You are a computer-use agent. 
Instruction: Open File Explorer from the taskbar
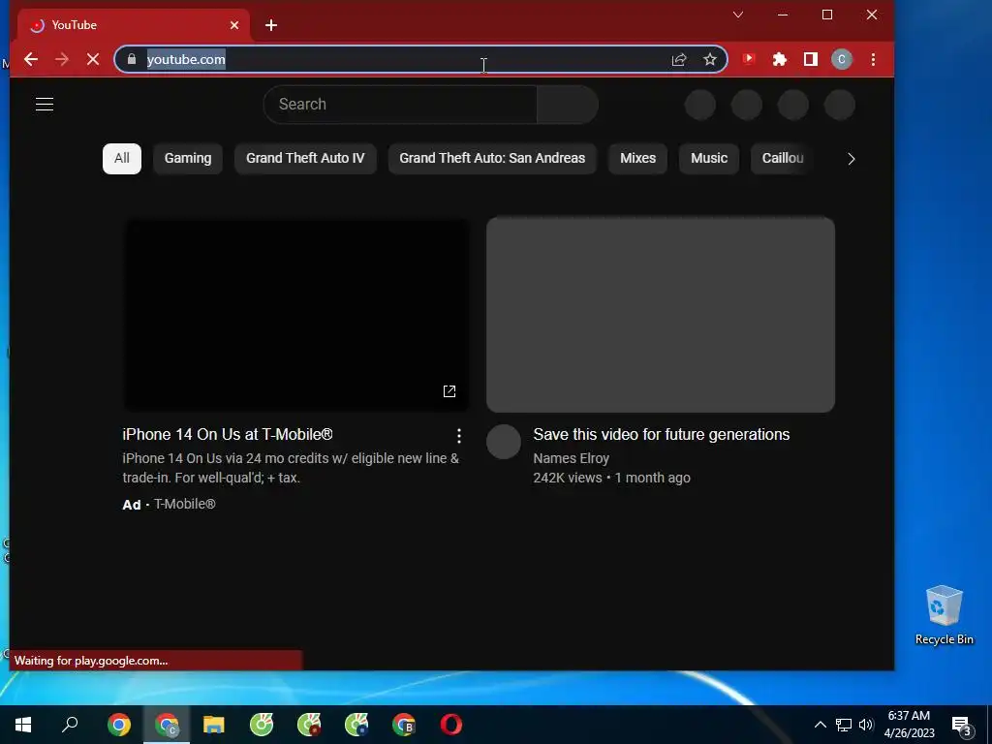[214, 725]
